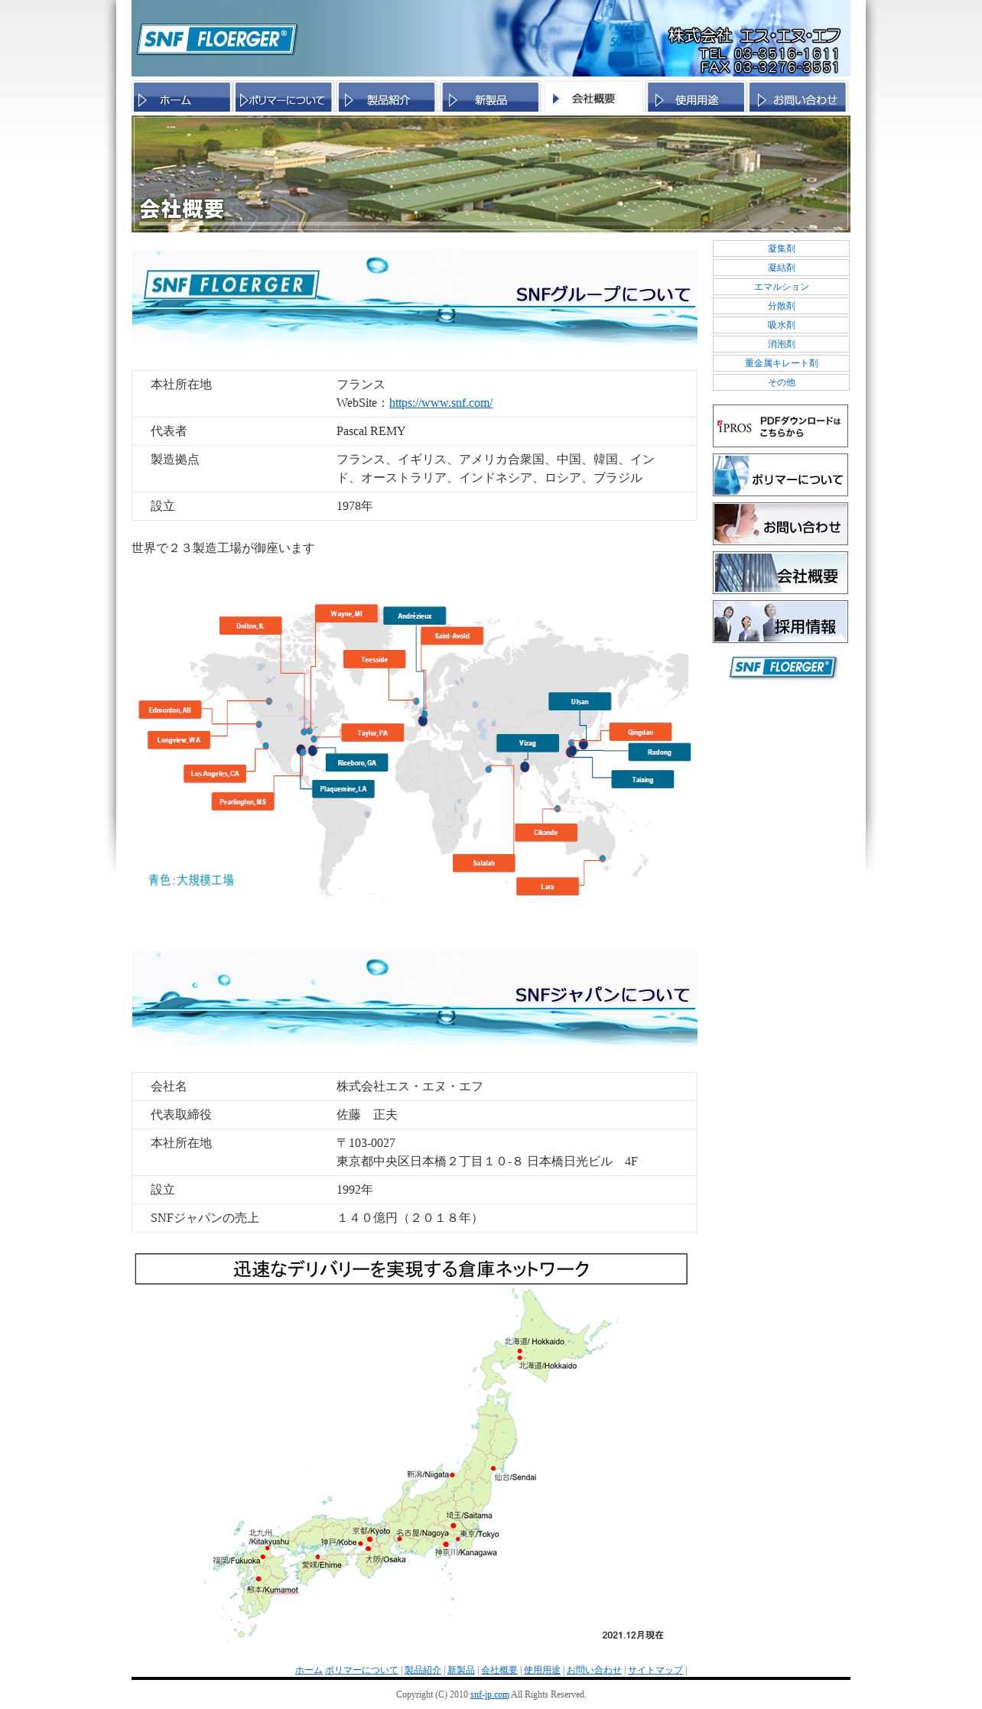Image resolution: width=982 pixels, height=1709 pixels.
Task: Open footer サイトマップ link
Action: [x=655, y=1669]
